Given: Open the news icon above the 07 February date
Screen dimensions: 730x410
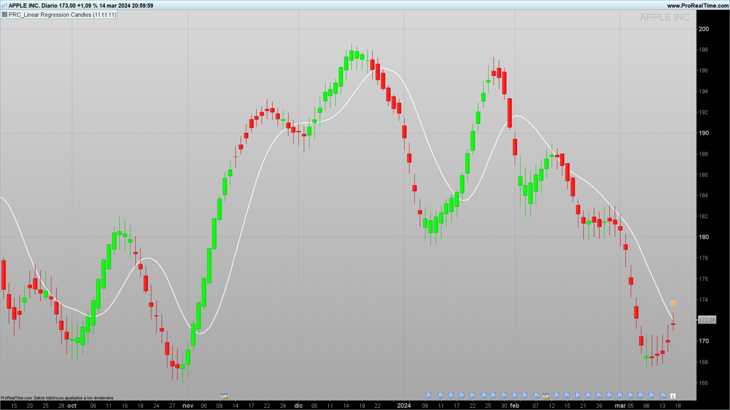Looking at the screenshot, I should coord(536,395).
